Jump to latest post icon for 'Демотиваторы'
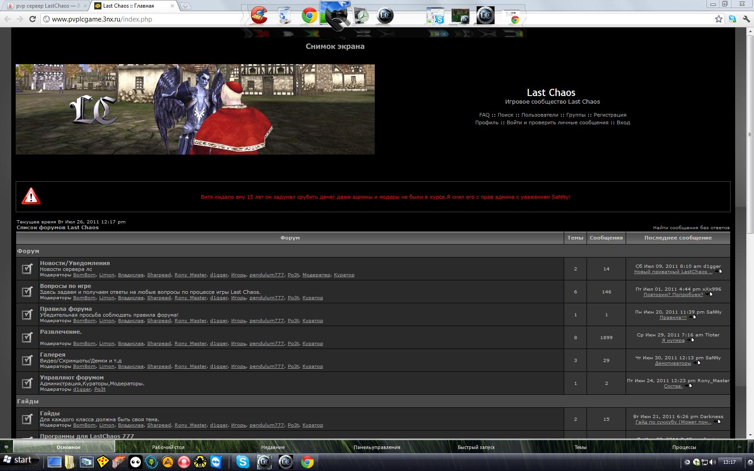The width and height of the screenshot is (754, 471). [697, 363]
